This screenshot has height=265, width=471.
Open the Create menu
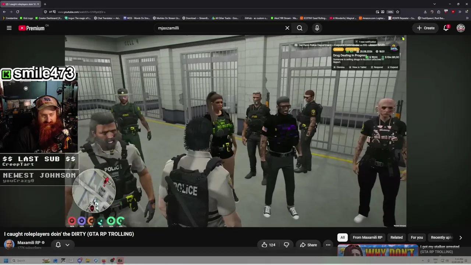(x=426, y=28)
